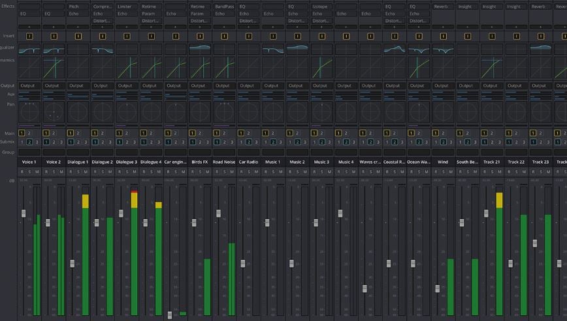Solo the Voice 2 track

pyautogui.click(x=54, y=172)
